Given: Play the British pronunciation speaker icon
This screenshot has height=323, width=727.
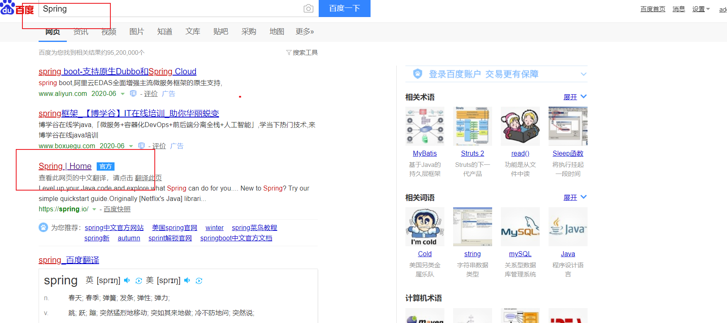Looking at the screenshot, I should click(127, 281).
